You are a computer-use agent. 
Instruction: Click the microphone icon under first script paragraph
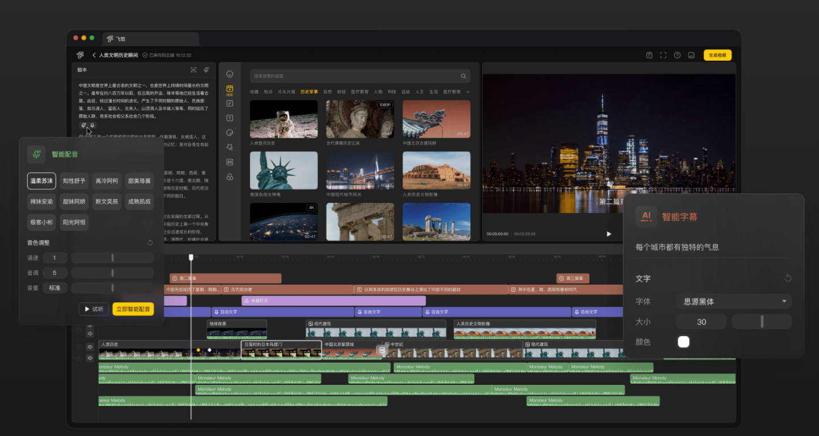click(93, 125)
